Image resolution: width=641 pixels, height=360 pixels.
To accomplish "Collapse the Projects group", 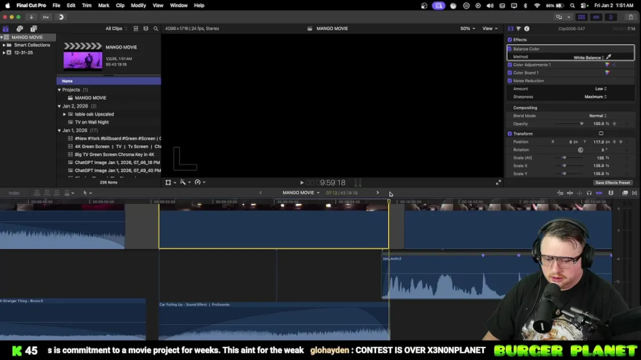I will point(59,90).
